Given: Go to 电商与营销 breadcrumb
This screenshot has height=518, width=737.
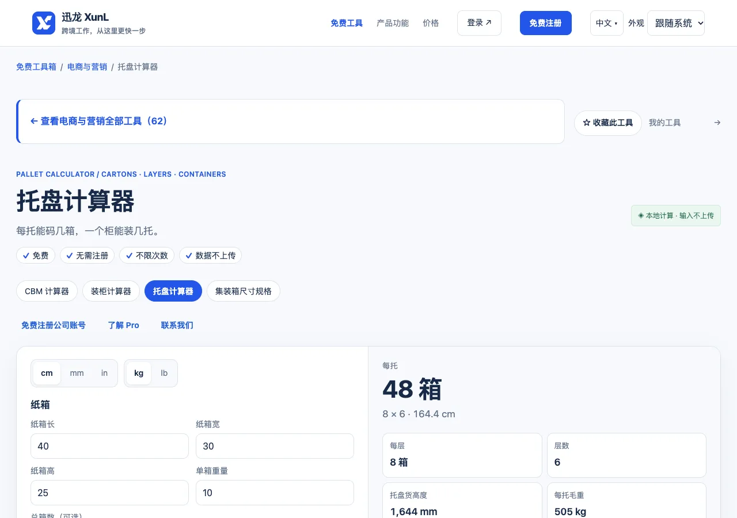Looking at the screenshot, I should (87, 67).
